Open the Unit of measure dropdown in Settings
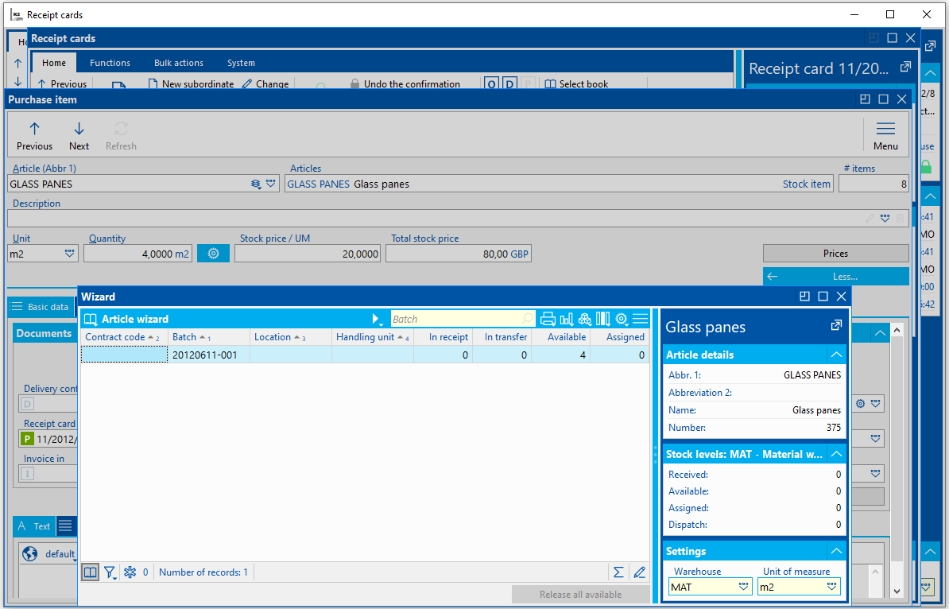The width and height of the screenshot is (949, 609). tap(832, 587)
